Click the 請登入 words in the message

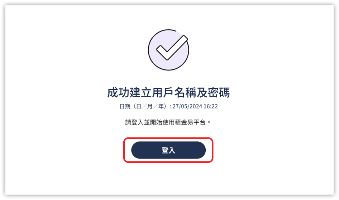pyautogui.click(x=134, y=122)
